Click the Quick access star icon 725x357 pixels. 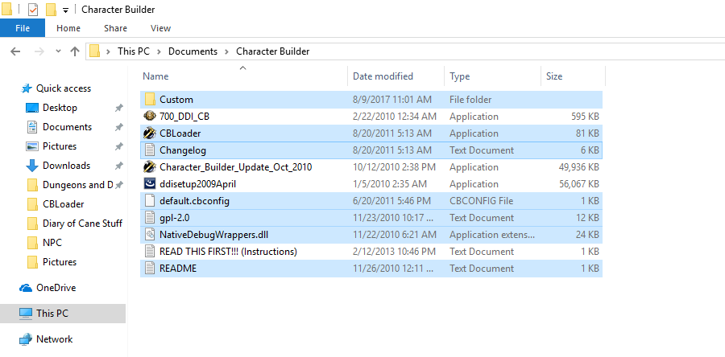point(27,88)
